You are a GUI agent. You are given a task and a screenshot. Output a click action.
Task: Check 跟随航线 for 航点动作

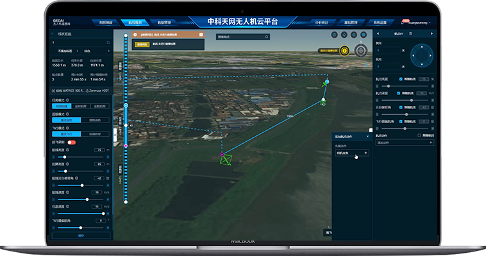[x=419, y=135]
